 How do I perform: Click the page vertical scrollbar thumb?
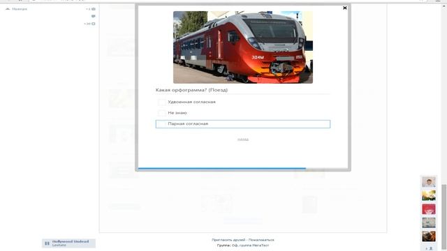[444, 217]
